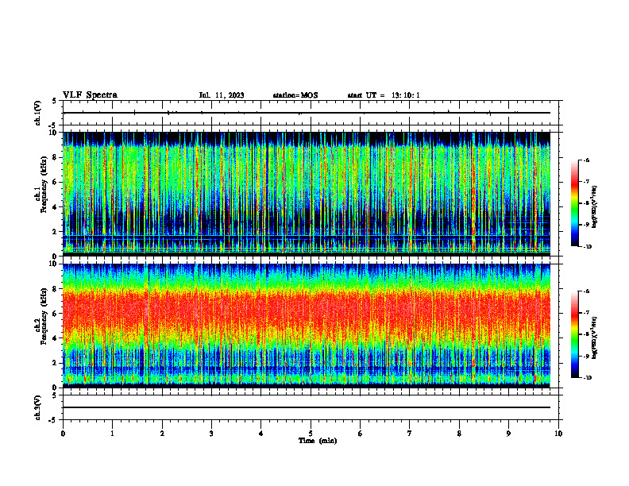This screenshot has height=486, width=629.
Task: Click the "-8" value on ch.2 color bar
Action: pos(586,334)
